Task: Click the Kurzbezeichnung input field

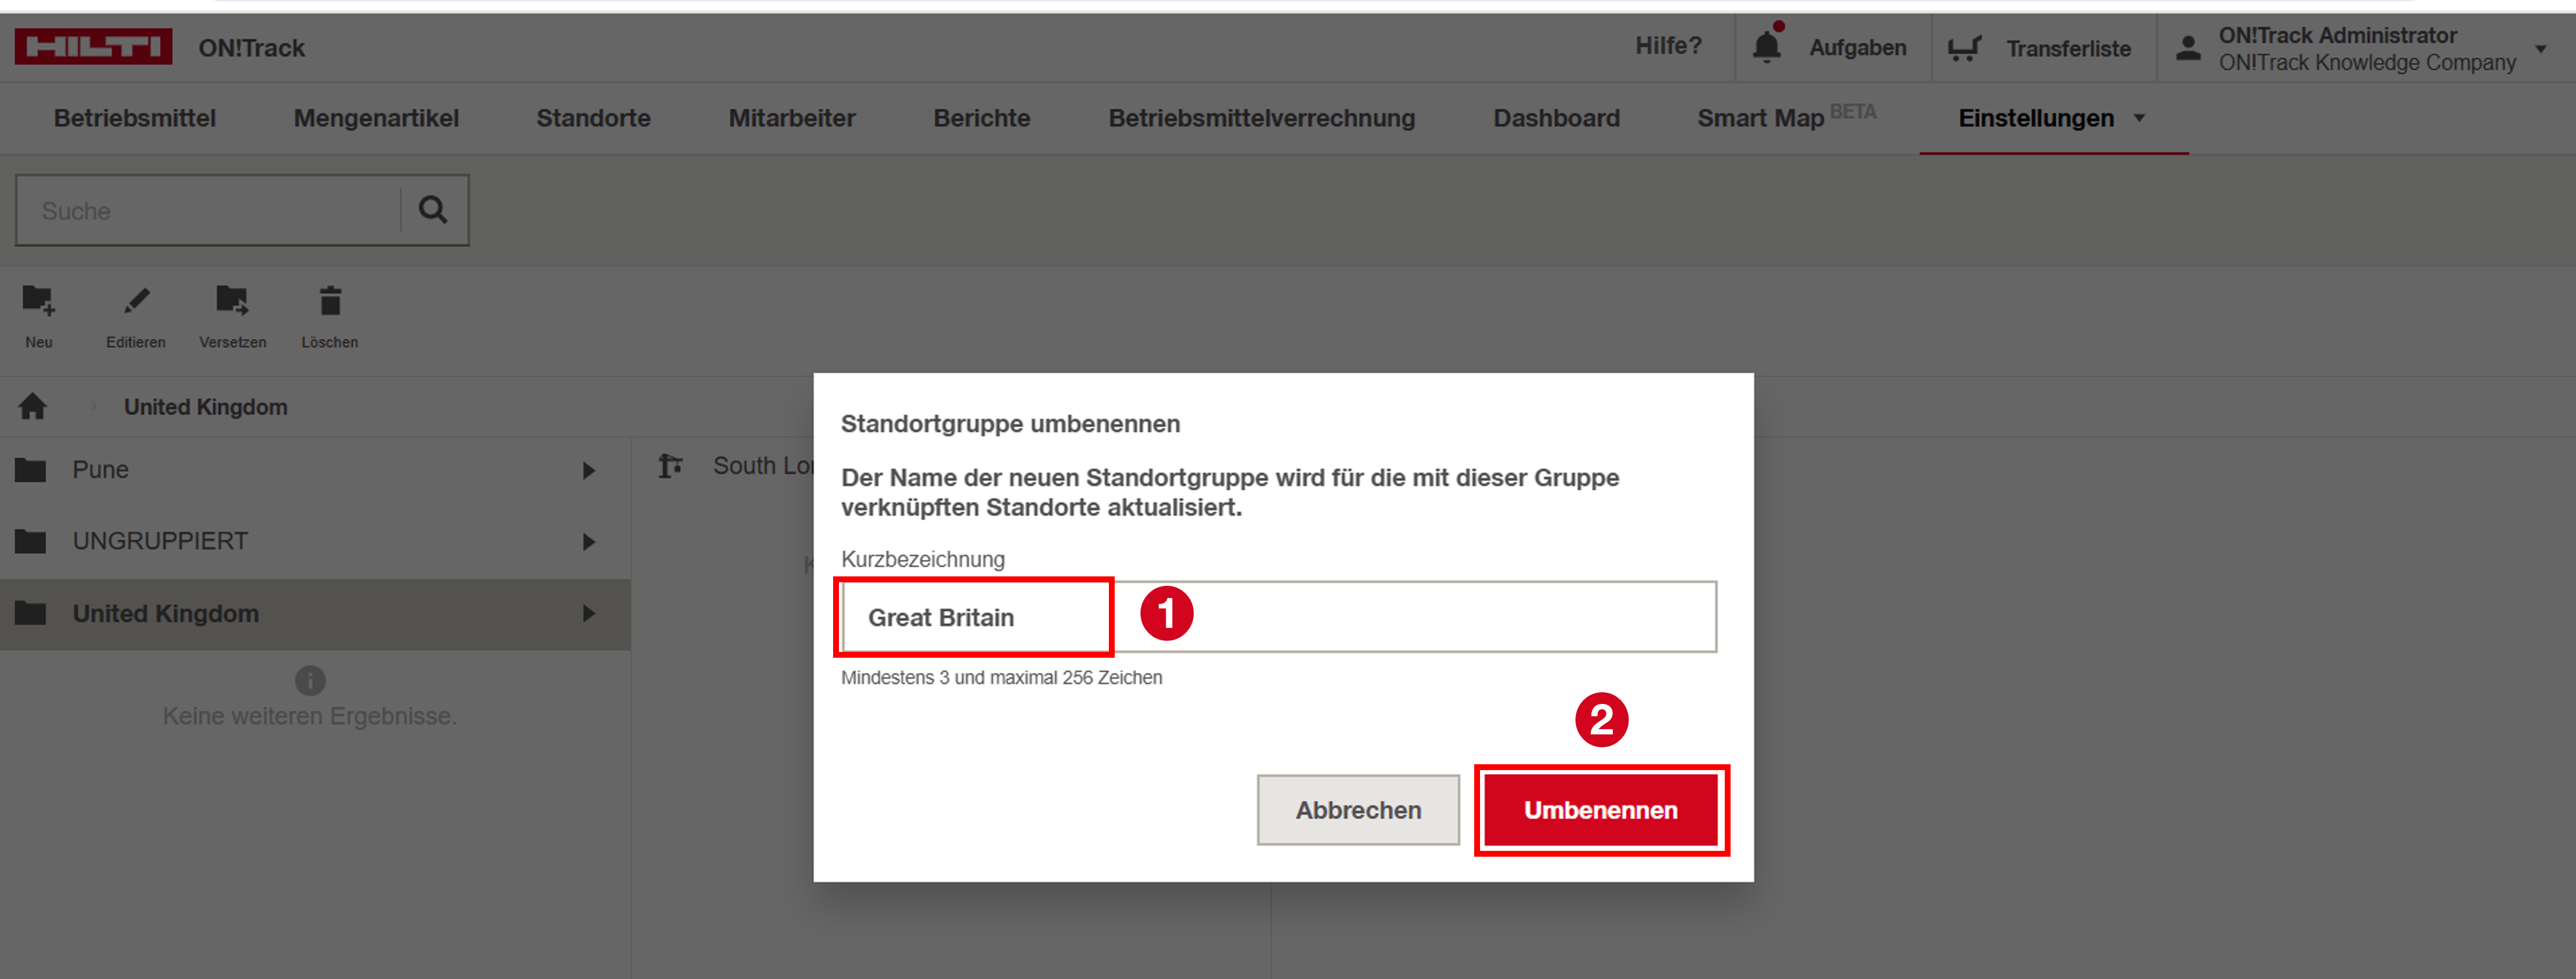Action: pos(1279,617)
